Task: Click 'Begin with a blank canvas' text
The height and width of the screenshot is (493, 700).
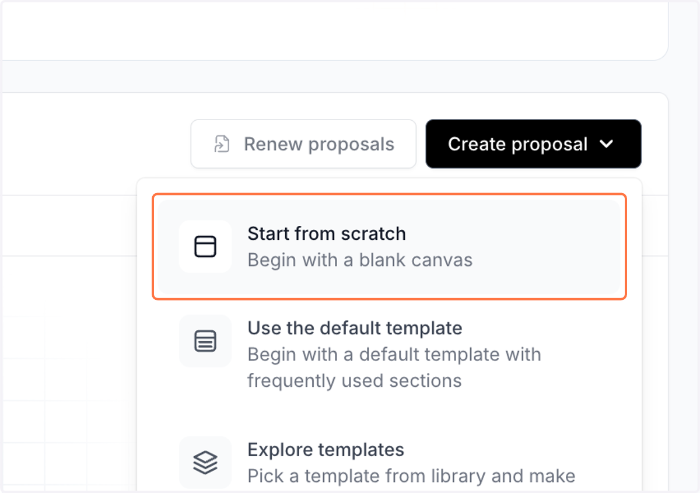Action: point(360,260)
